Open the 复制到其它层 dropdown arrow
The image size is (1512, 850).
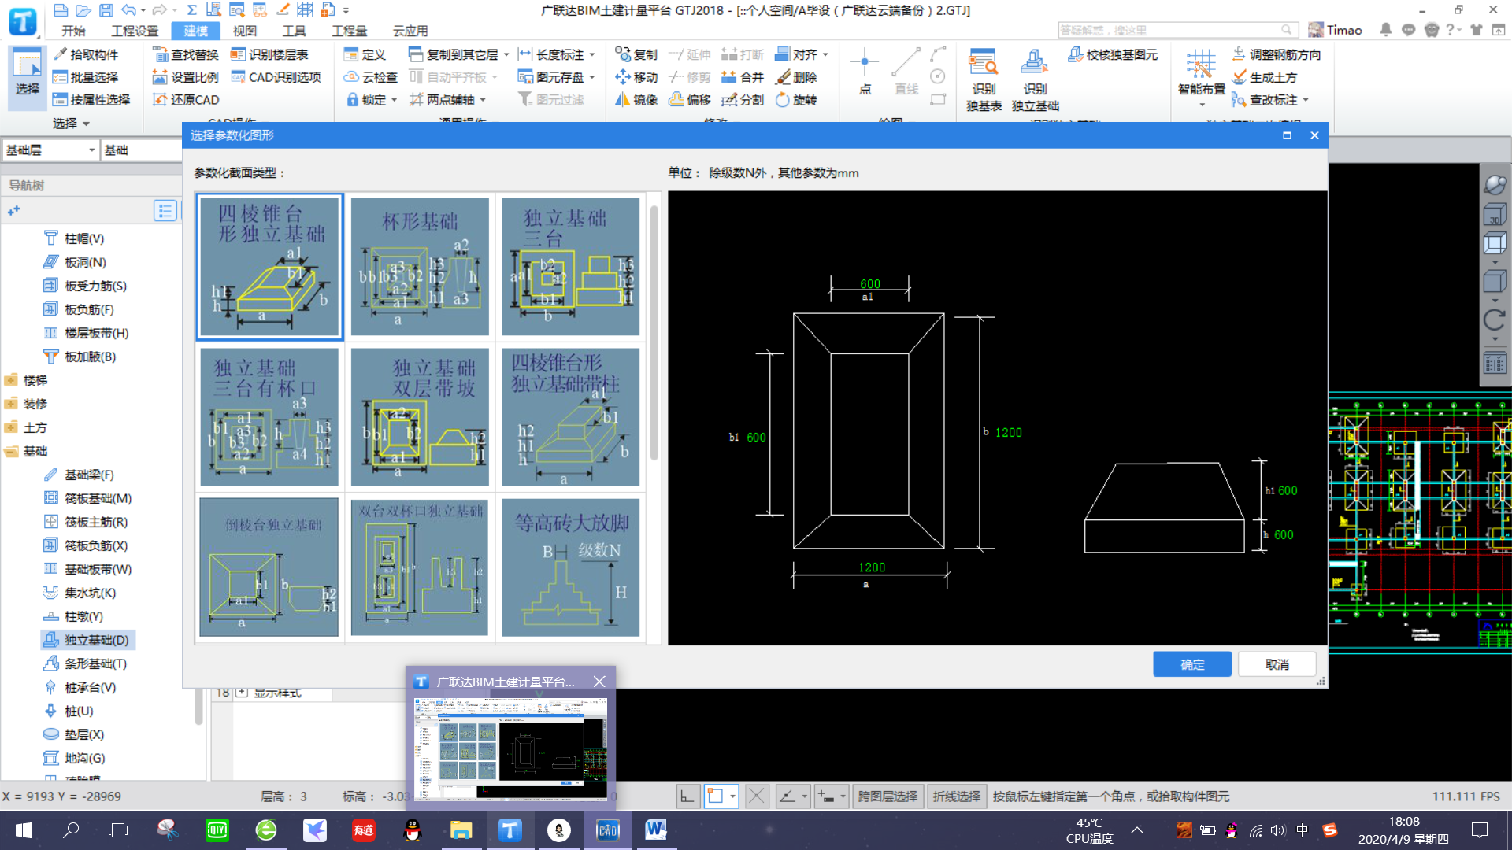[506, 54]
